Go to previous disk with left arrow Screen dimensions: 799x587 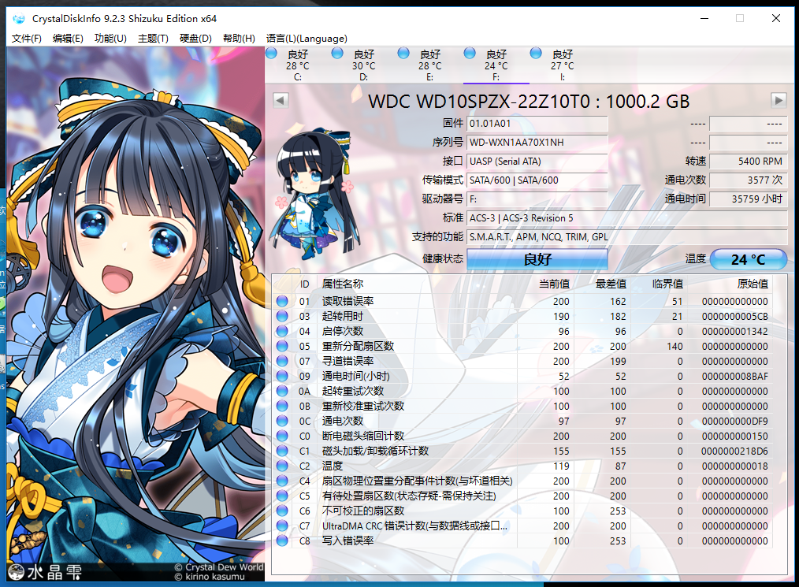click(281, 100)
